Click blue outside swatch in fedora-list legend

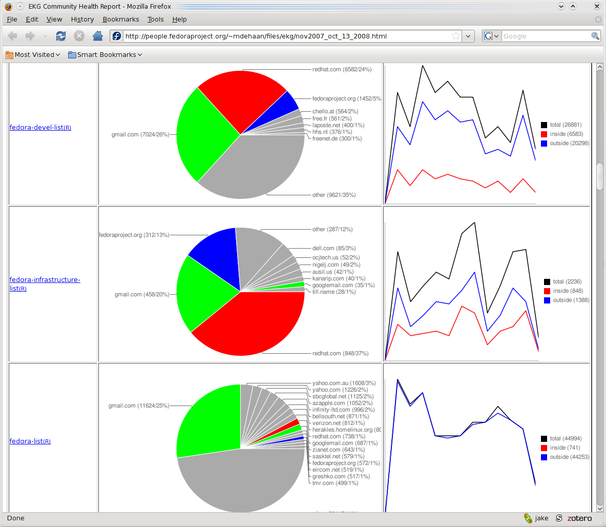click(544, 457)
